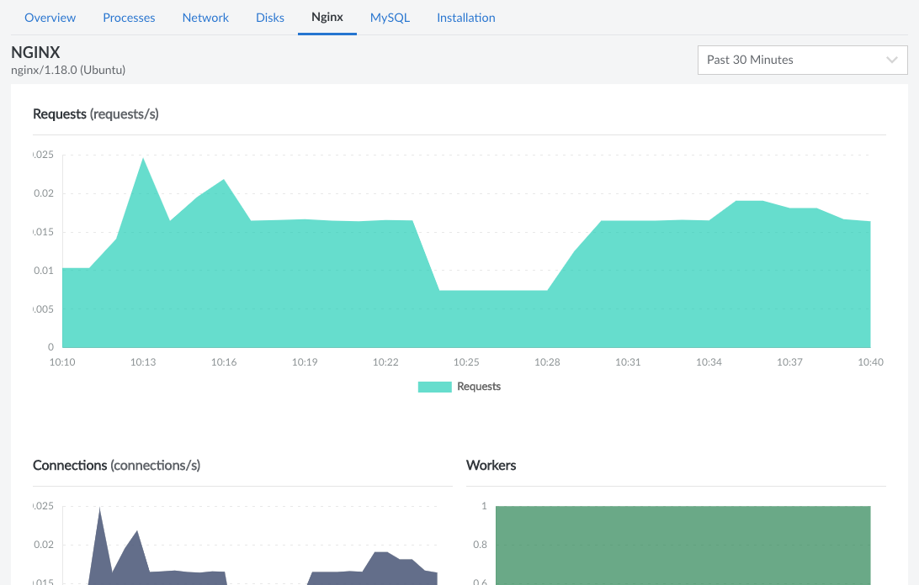Screen dimensions: 919x585
Task: Click the spike peak in the Requests chart
Action: (x=144, y=160)
